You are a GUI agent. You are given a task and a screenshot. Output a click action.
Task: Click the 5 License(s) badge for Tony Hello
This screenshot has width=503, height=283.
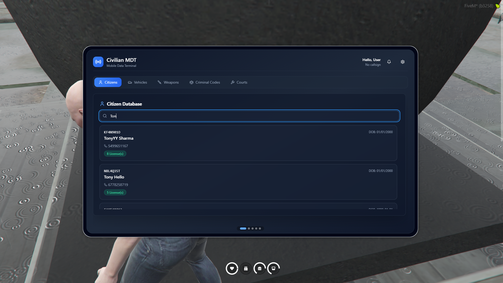pyautogui.click(x=115, y=192)
